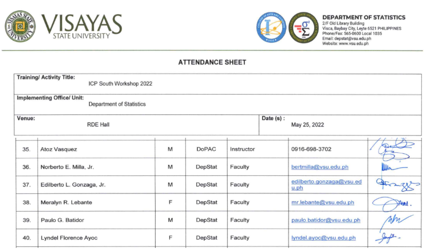The width and height of the screenshot is (426, 249).
Task: Click the May 25, 2022 date field
Action: (307, 125)
